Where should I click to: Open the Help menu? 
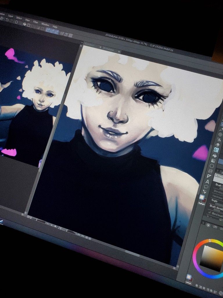pyautogui.click(x=55, y=27)
